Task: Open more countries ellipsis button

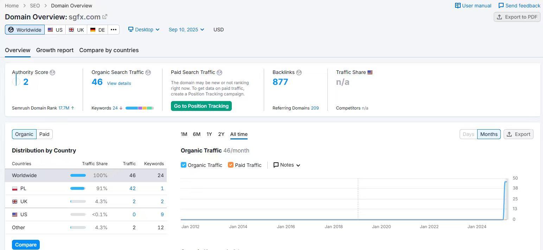Action: pyautogui.click(x=114, y=30)
